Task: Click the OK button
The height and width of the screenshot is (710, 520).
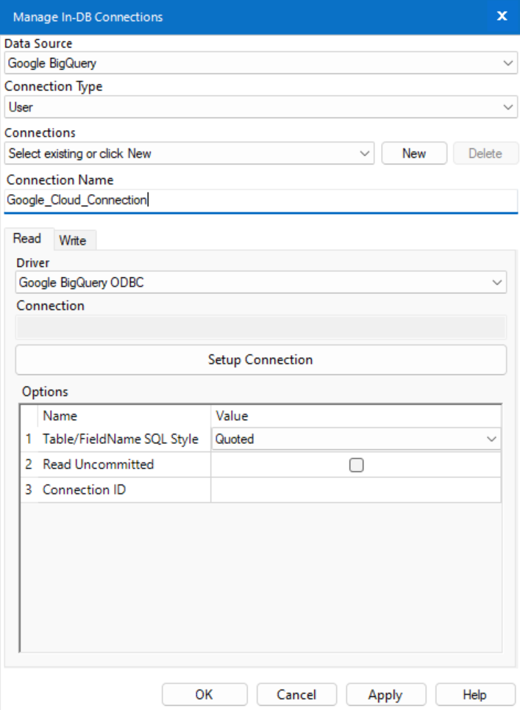Action: (x=204, y=695)
